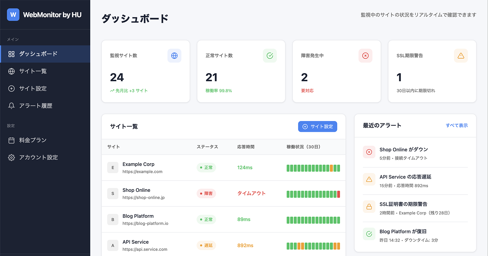488x256 pixels.
Task: Click the https://example.com URL
Action: pyautogui.click(x=142, y=172)
